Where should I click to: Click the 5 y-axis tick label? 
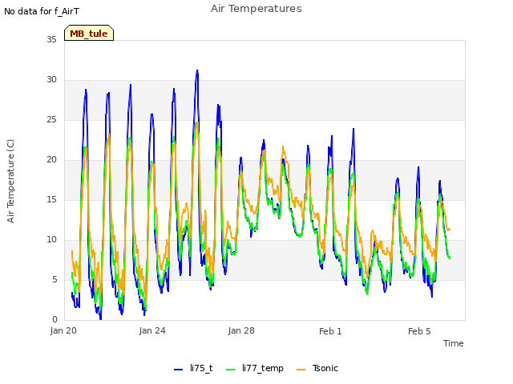55,279
